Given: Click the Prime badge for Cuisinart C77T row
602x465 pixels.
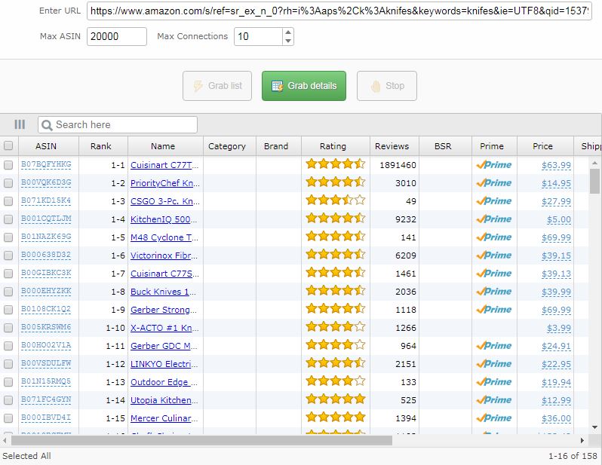Looking at the screenshot, I should tap(494, 164).
